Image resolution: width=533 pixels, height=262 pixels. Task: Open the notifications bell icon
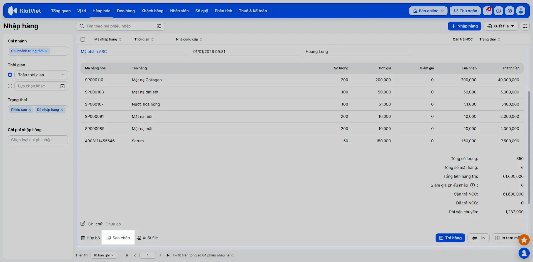point(487,11)
